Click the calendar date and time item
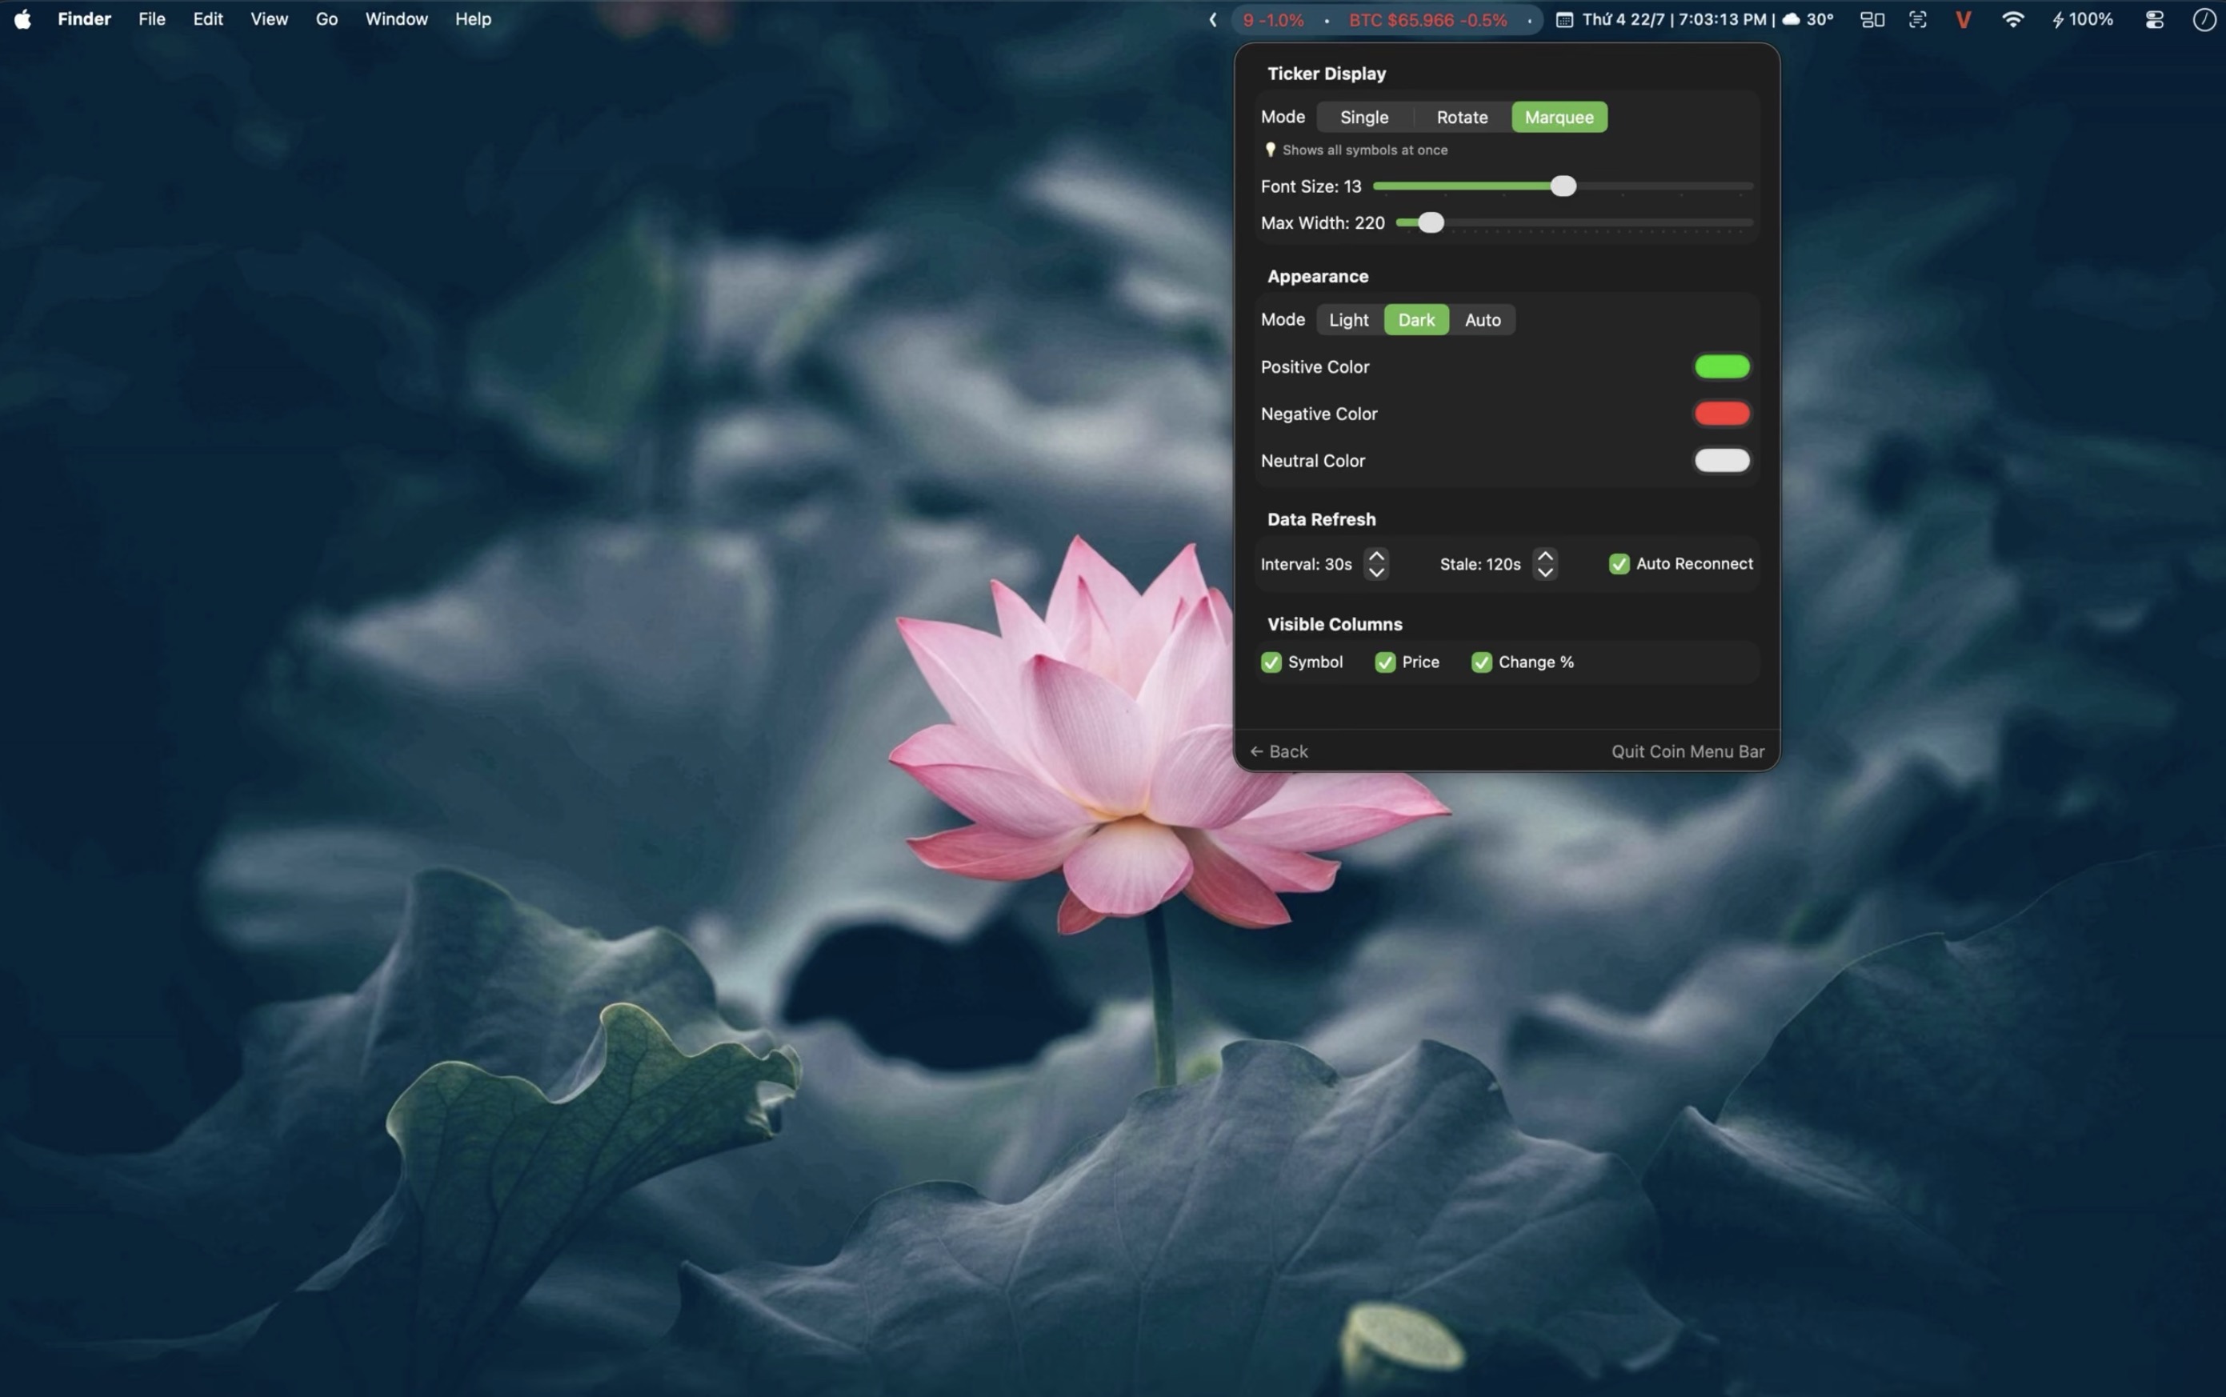The width and height of the screenshot is (2226, 1397). coord(1661,19)
